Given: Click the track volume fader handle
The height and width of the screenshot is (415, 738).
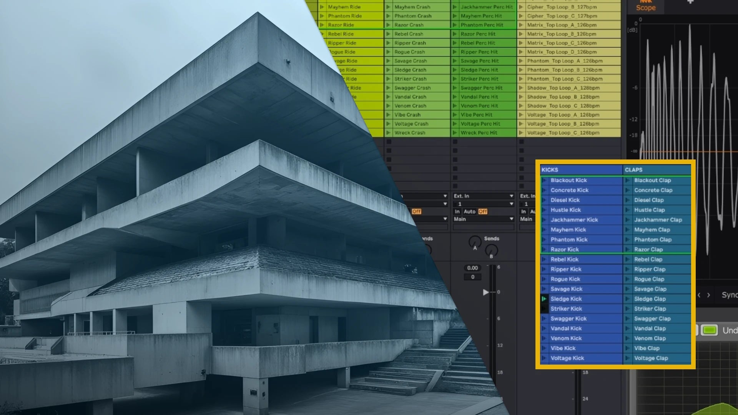Looking at the screenshot, I should tap(486, 292).
